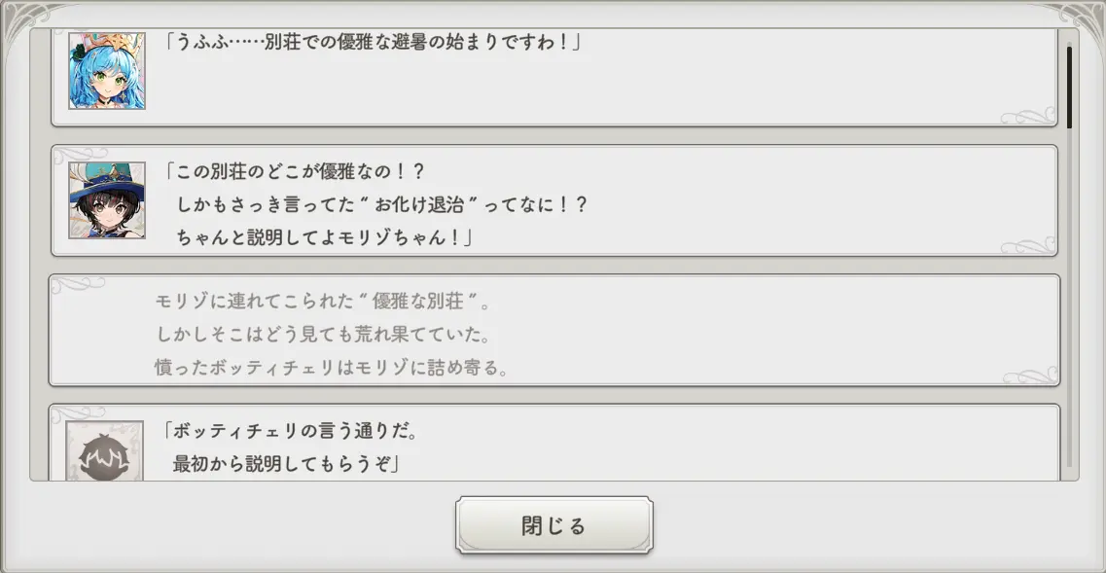The width and height of the screenshot is (1106, 573).
Task: Click the narration line しかしそこはどう見ても荒れ果てていた
Action: [323, 335]
